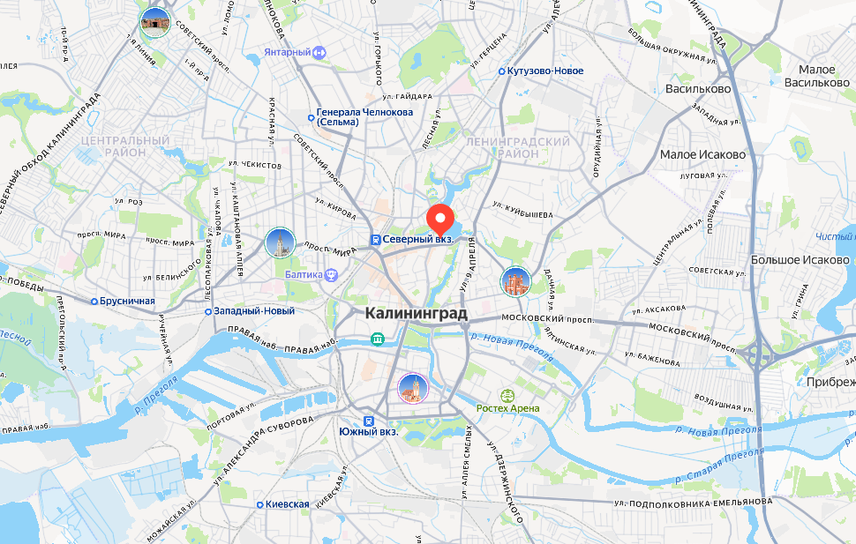
Task: Click the Большое Исаково locality label
Action: [800, 260]
